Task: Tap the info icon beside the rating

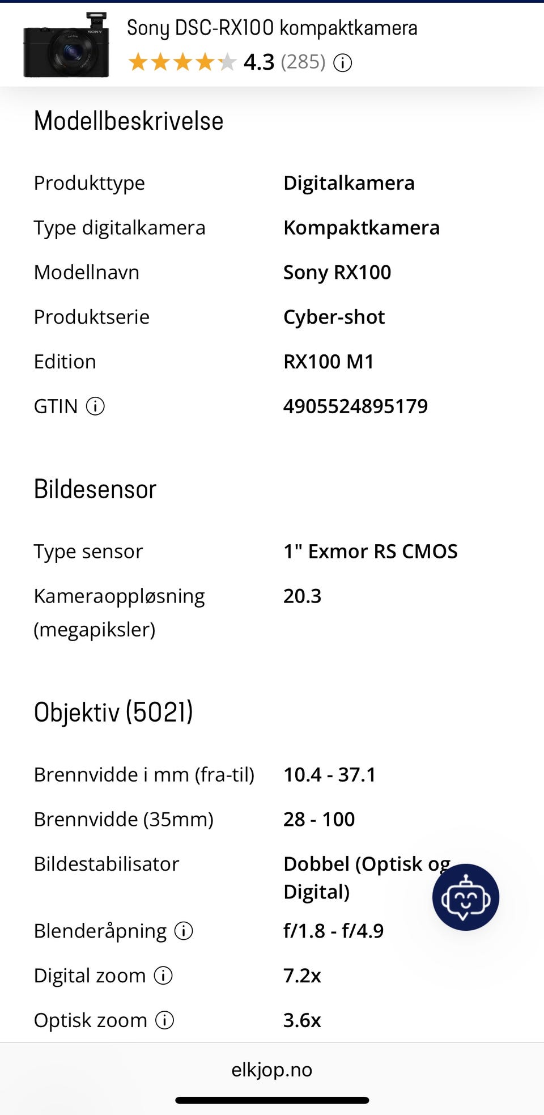Action: (x=343, y=62)
